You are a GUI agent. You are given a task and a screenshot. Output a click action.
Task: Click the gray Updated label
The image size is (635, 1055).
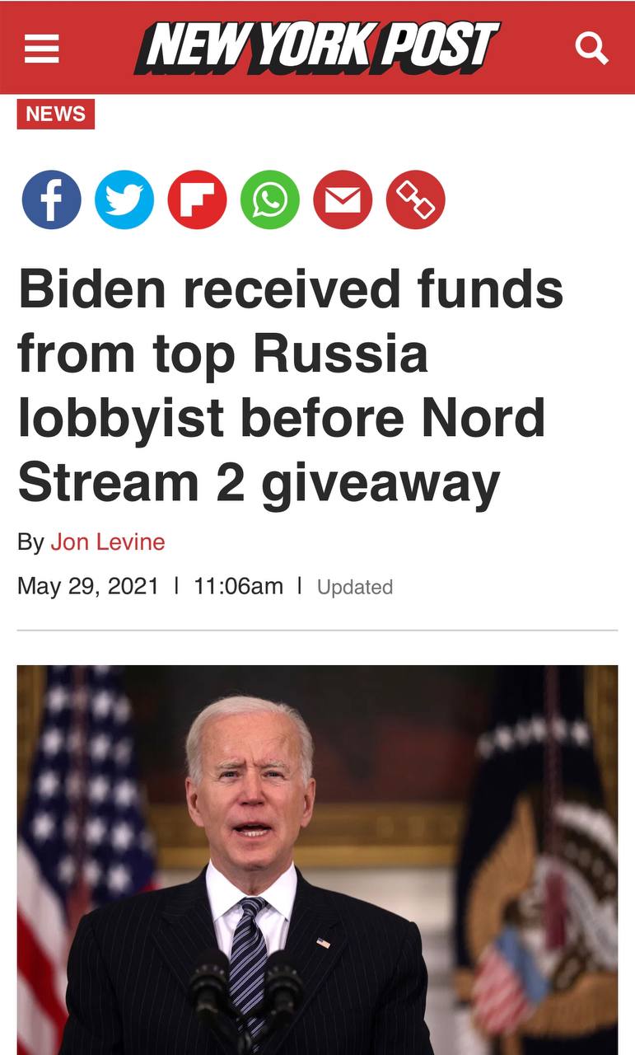click(x=355, y=587)
